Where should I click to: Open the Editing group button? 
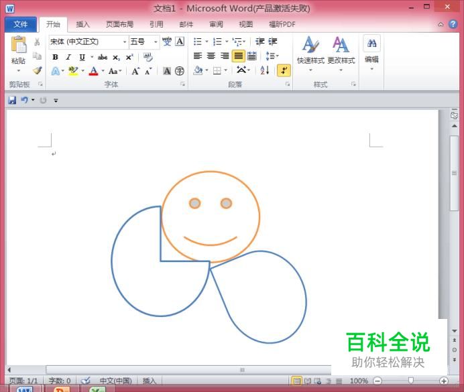pos(371,53)
